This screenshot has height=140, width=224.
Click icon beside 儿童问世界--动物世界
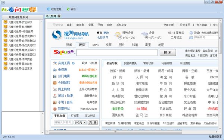click(x=6, y=31)
